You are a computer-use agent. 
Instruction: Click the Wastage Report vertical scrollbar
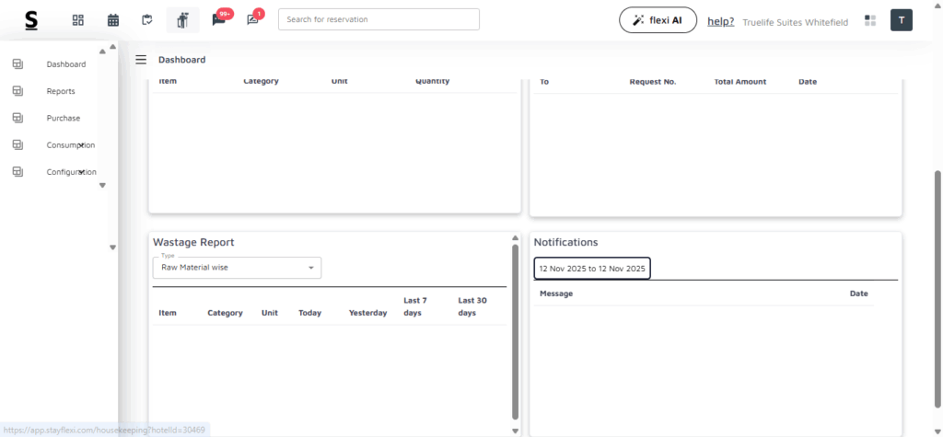[x=515, y=331]
